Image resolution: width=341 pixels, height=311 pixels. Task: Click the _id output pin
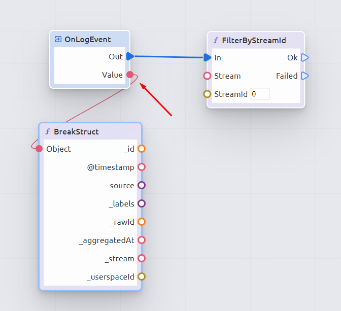coord(142,149)
